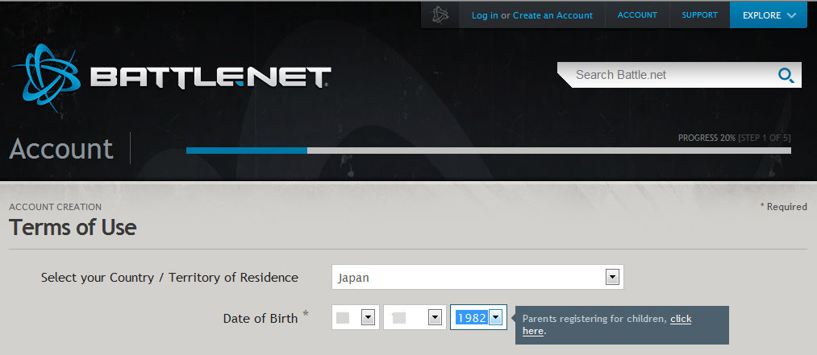Click the Battle.net logo in the header

171,77
